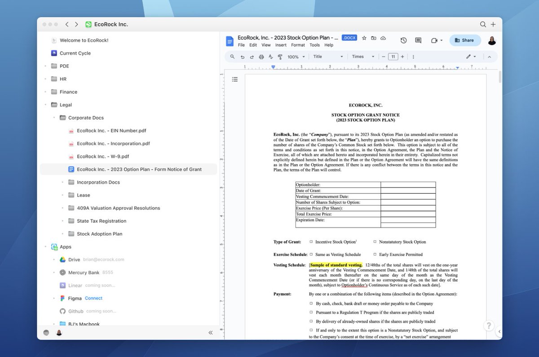Open the three-dot more options in toolbar
Image resolution: width=539 pixels, height=357 pixels.
pyautogui.click(x=413, y=57)
